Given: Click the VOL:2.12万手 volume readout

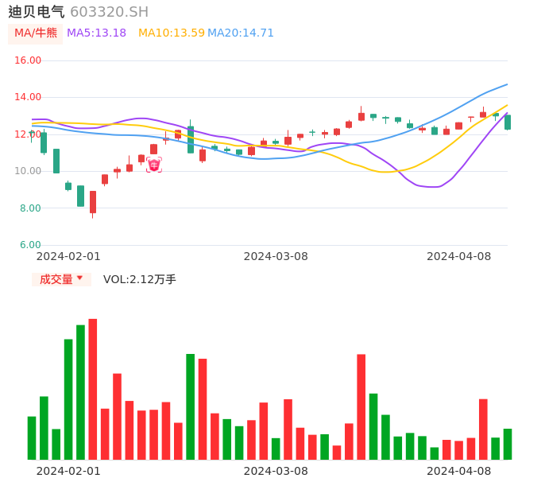Looking at the screenshot, I should [x=140, y=279].
